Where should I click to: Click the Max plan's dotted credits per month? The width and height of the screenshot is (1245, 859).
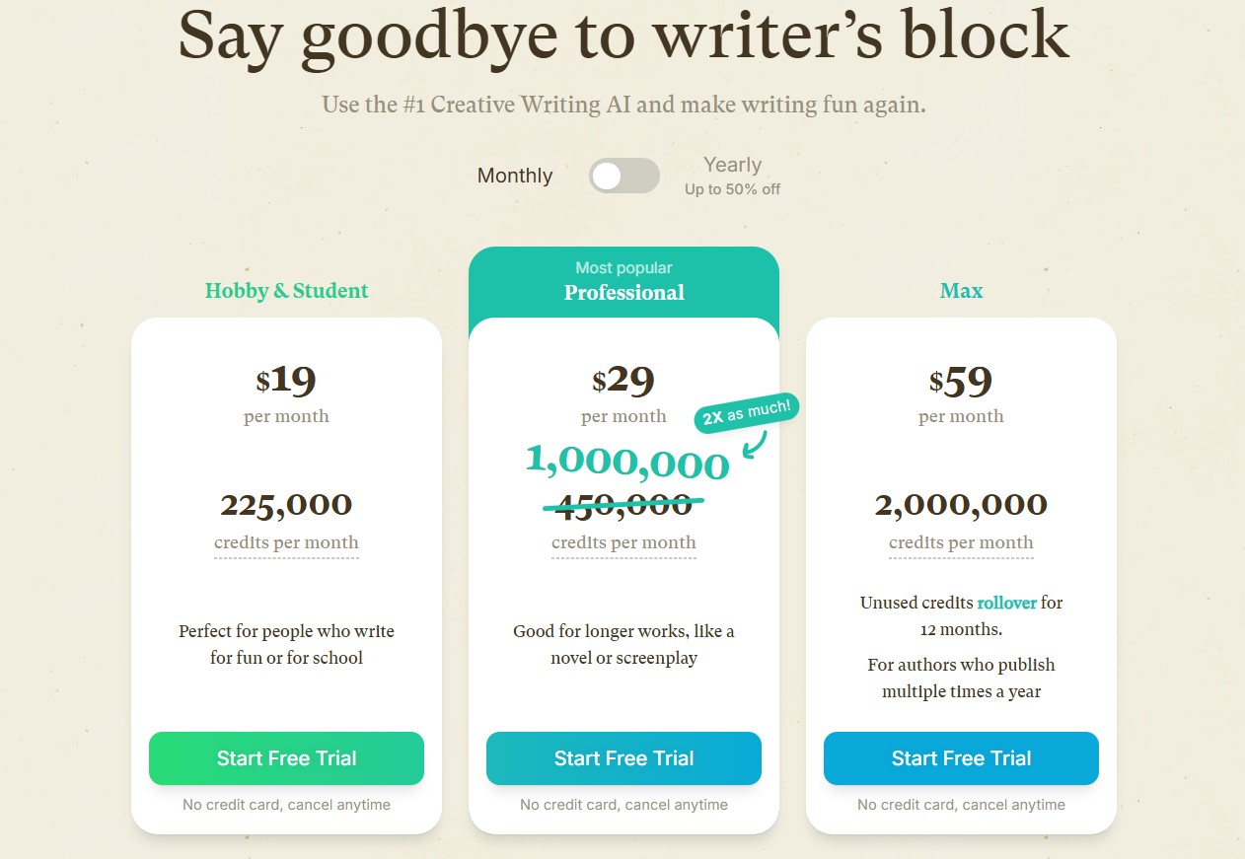[961, 542]
